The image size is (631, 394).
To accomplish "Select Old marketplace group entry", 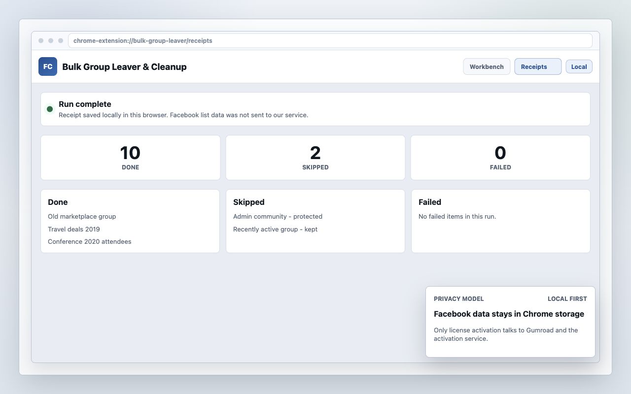I will 82,217.
